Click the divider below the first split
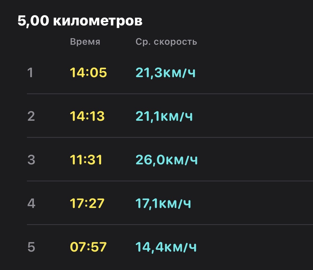 click(x=170, y=94)
